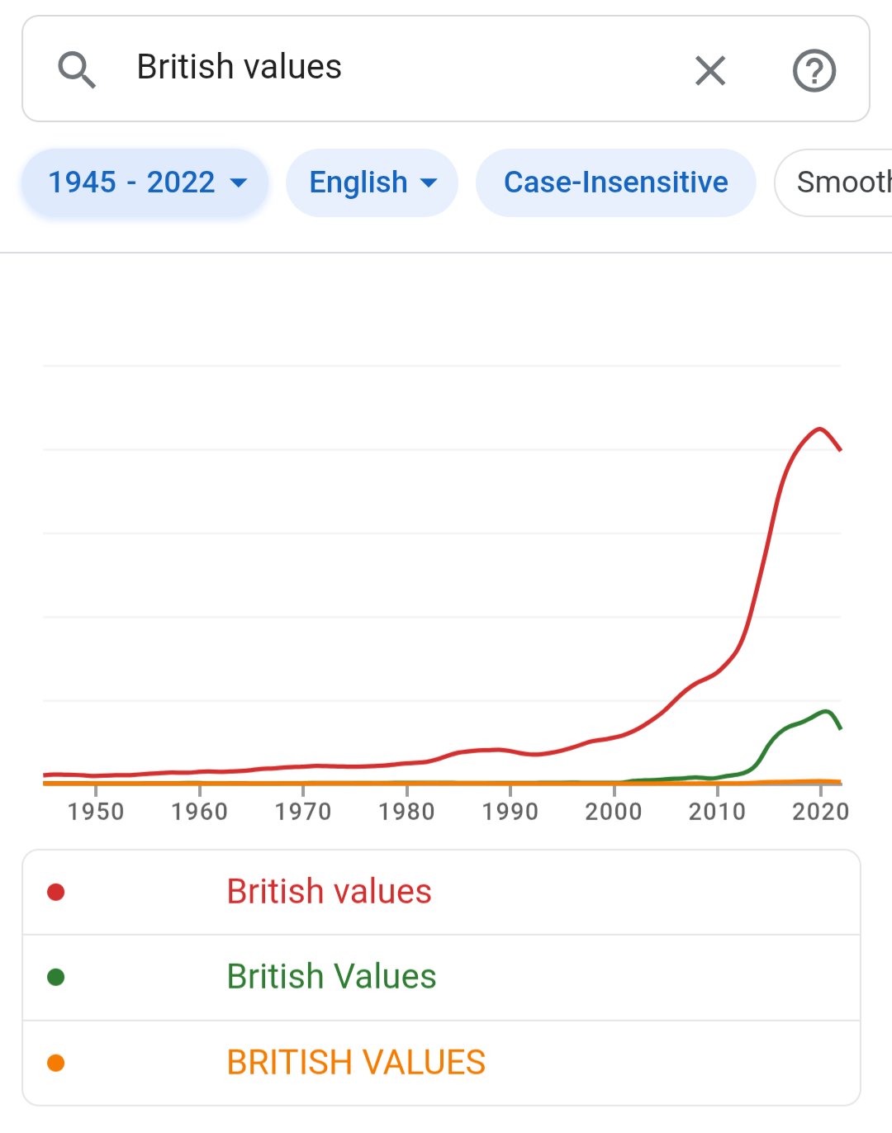Expand the English corpus dropdown
This screenshot has width=892, height=1133.
coord(372,183)
